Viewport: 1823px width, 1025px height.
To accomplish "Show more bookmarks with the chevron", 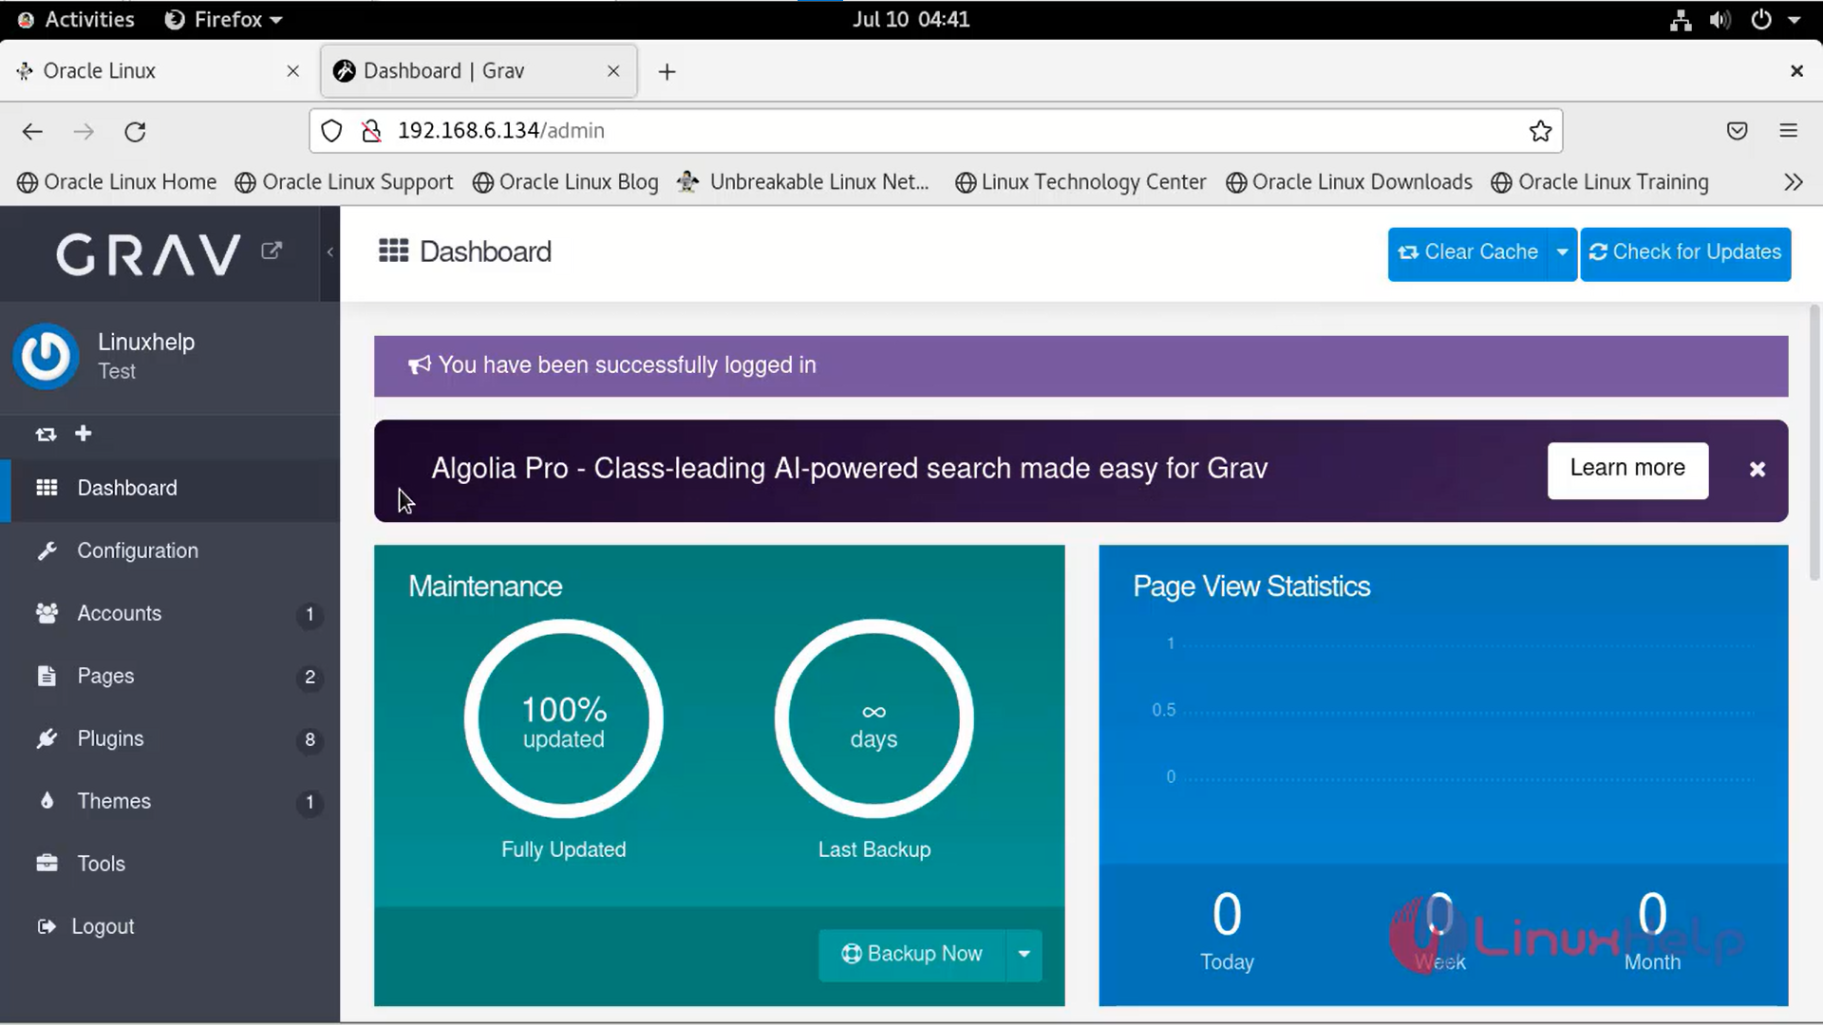I will point(1793,182).
